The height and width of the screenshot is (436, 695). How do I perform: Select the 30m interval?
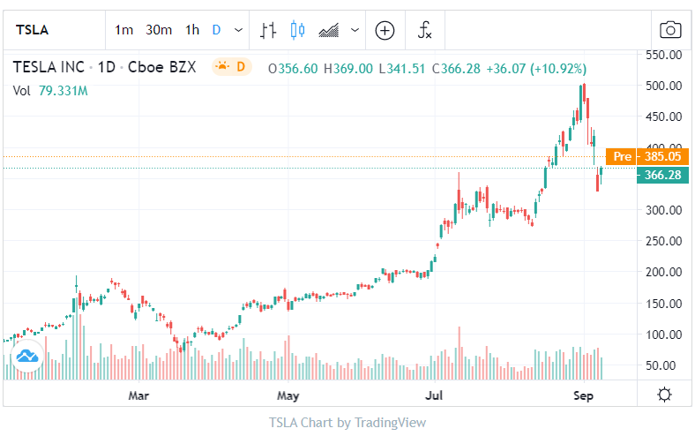pos(159,30)
